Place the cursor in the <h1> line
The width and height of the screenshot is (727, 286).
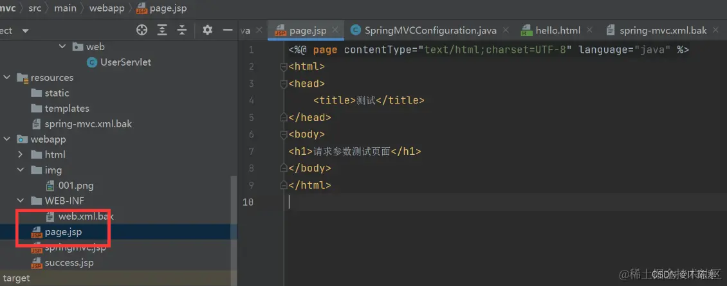354,151
